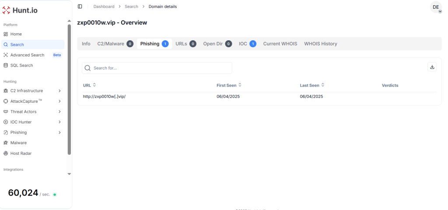
Task: Open the zxp0010w phishing URL row
Action: click(x=107, y=97)
